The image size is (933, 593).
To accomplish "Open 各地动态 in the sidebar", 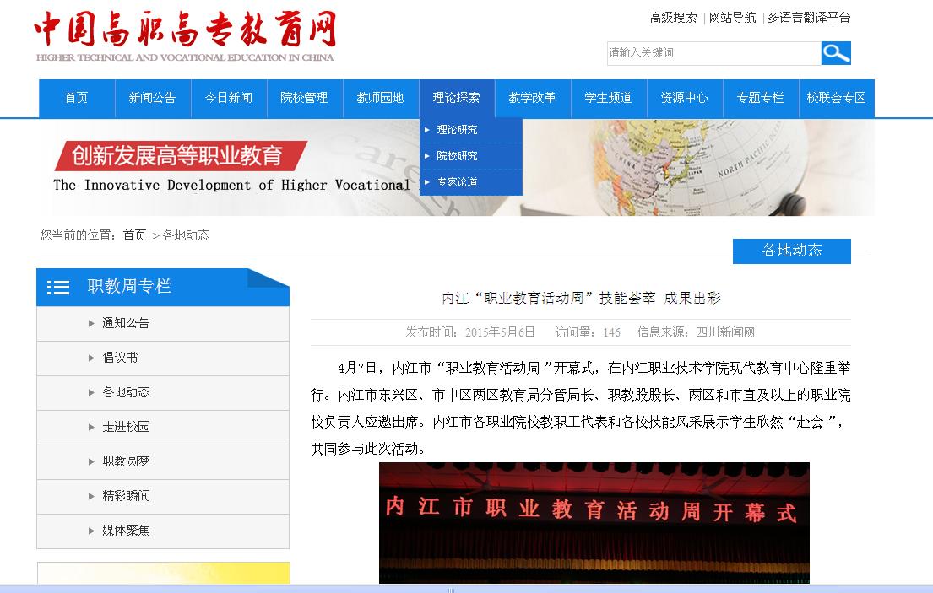I will point(163,392).
